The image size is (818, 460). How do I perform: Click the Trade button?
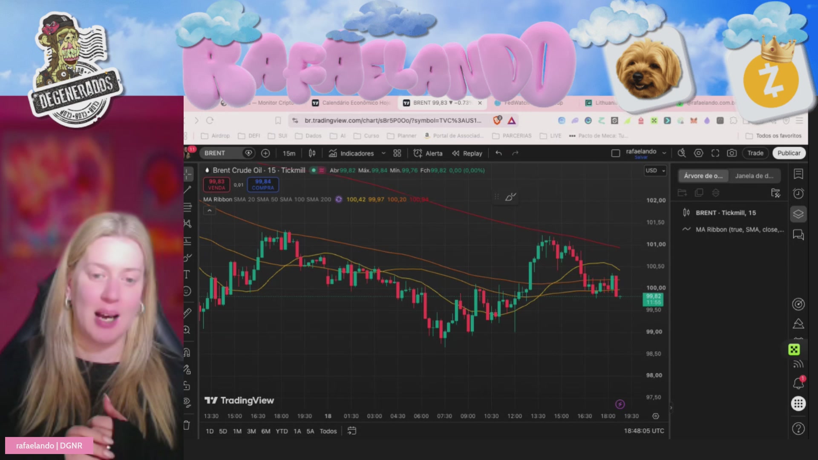point(755,153)
